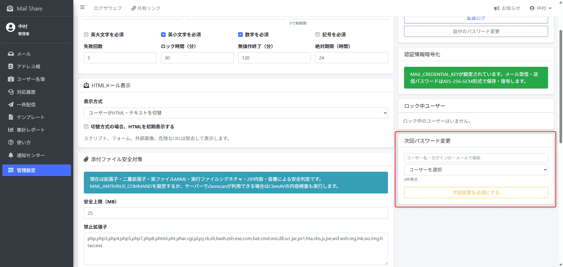This screenshot has height=267, width=563.
Task: Open 集計レポート from sidebar
Action: 37,130
